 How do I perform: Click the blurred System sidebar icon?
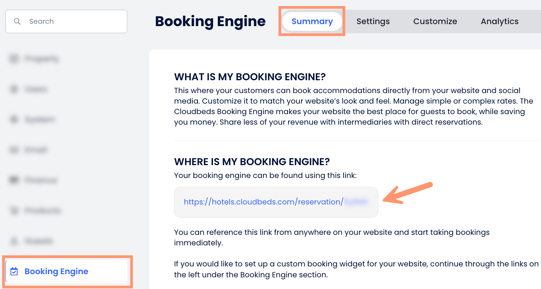(x=14, y=120)
